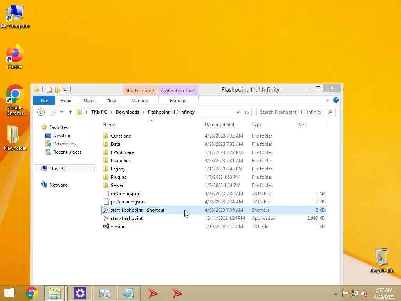The height and width of the screenshot is (301, 401).
Task: Open the File menu tab
Action: (44, 100)
